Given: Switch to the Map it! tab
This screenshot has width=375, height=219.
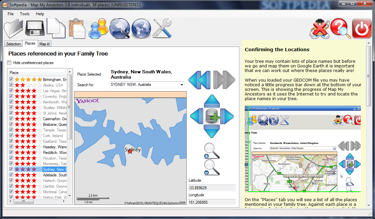Looking at the screenshot, I should pos(45,44).
